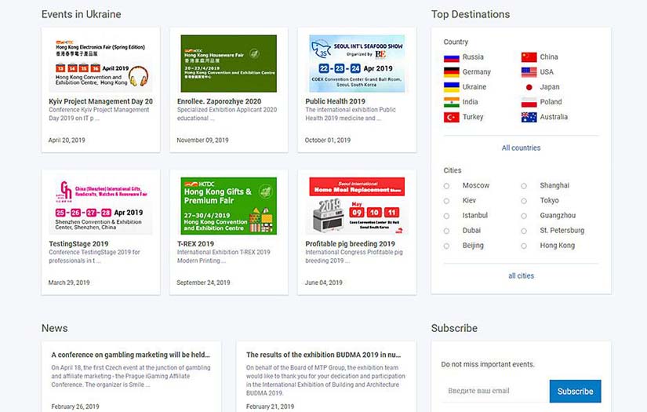Select the Guangzhou radio button
This screenshot has height=412, width=647.
click(524, 216)
